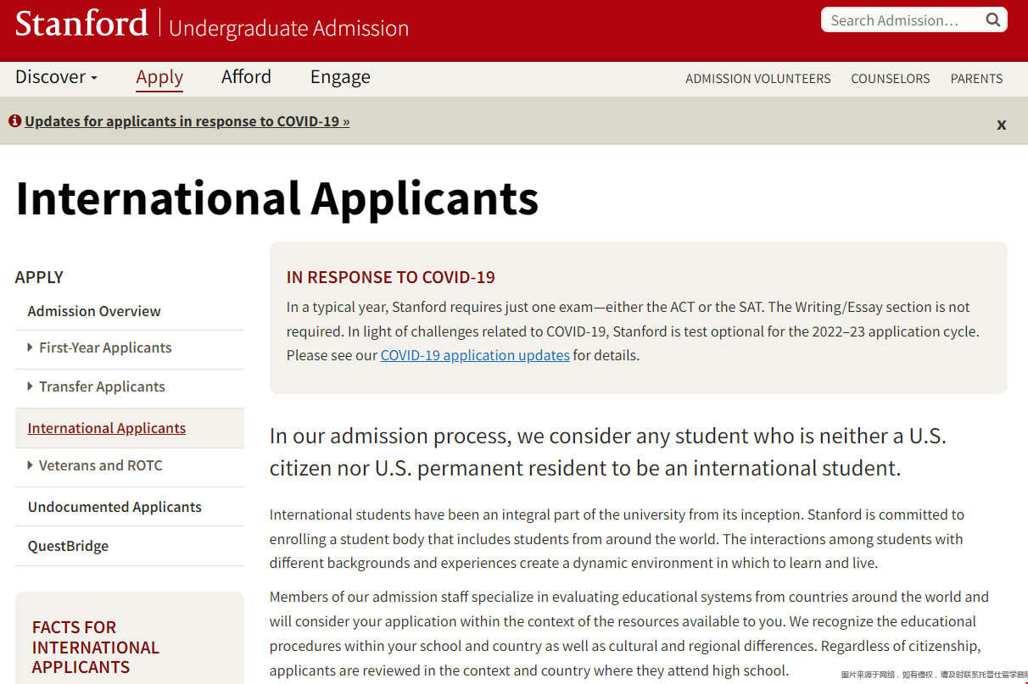1028x684 pixels.
Task: Click the IN RESPONSE TO COVID-19 heading
Action: point(391,277)
